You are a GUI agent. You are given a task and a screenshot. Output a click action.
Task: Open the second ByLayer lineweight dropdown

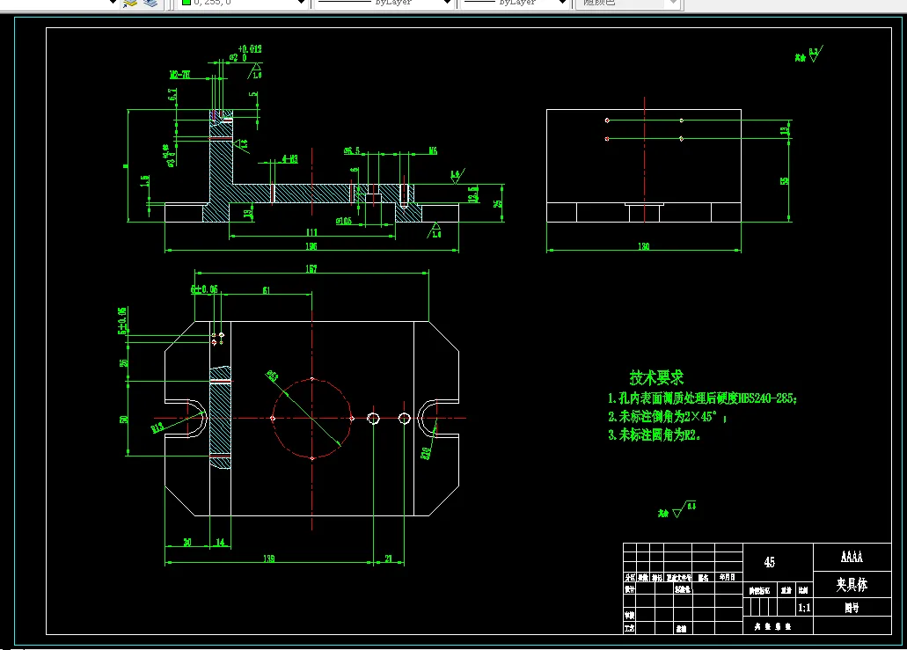(x=561, y=3)
